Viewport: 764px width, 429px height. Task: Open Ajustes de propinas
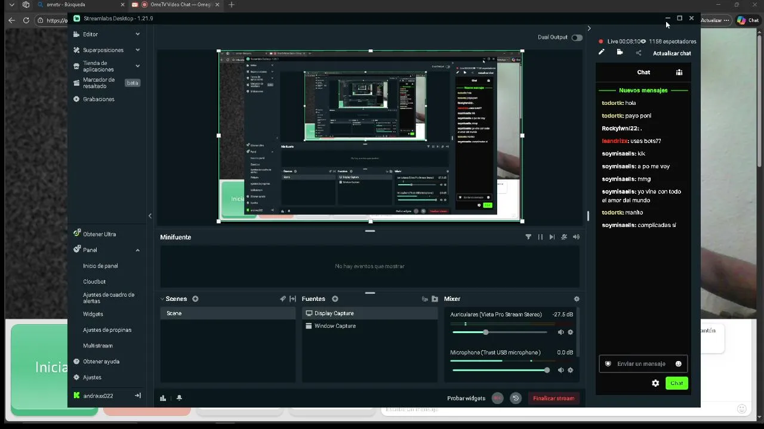coord(107,330)
